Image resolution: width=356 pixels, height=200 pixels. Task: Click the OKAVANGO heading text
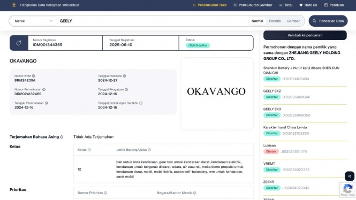tap(23, 61)
